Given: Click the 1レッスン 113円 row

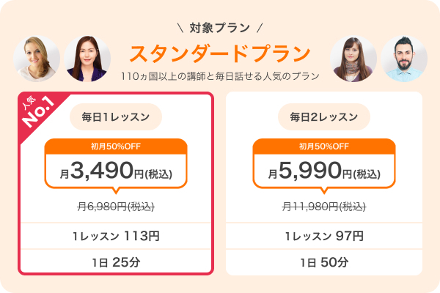Looking at the screenshot, I should 116,236.
